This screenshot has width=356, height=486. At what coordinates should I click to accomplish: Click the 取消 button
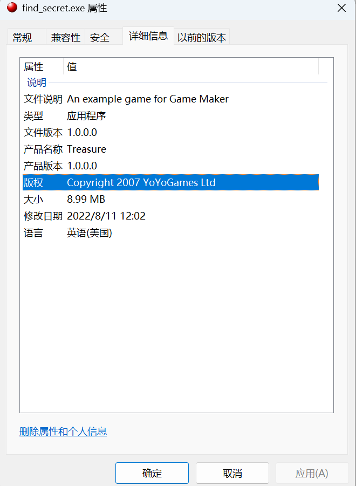coord(232,473)
